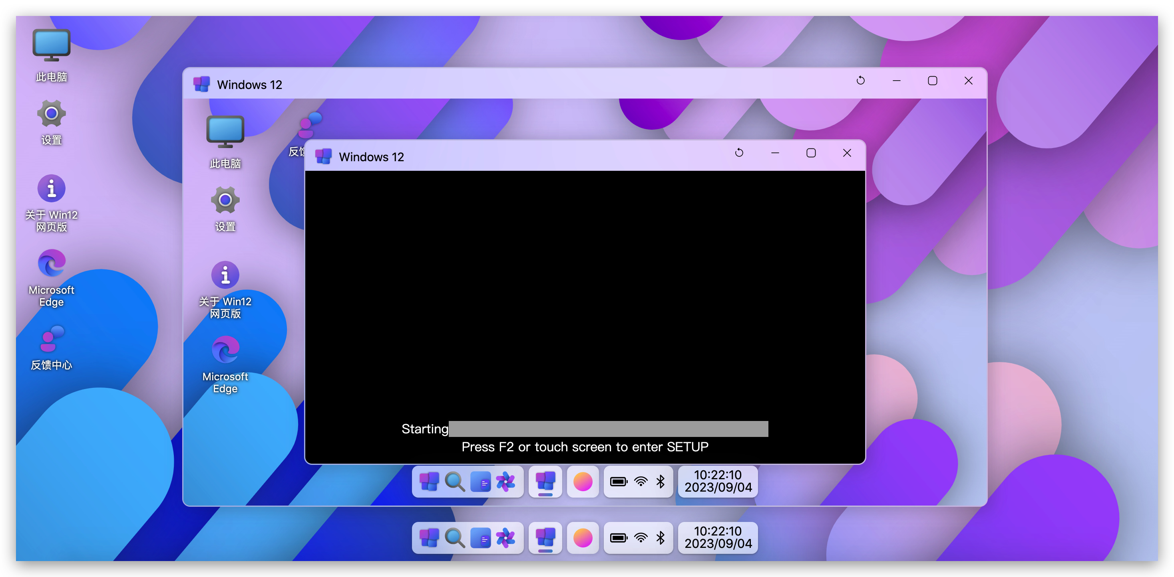Screen dimensions: 1174x577
Task: Expand the clock 10:22:10 inside nested window taskbar
Action: click(718, 482)
